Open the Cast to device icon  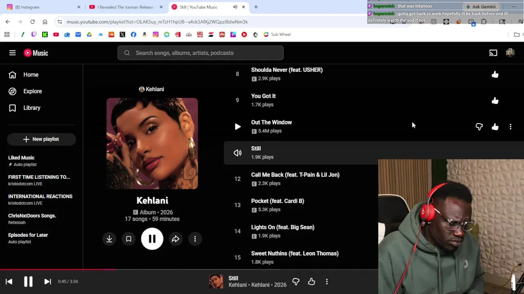tap(493, 53)
